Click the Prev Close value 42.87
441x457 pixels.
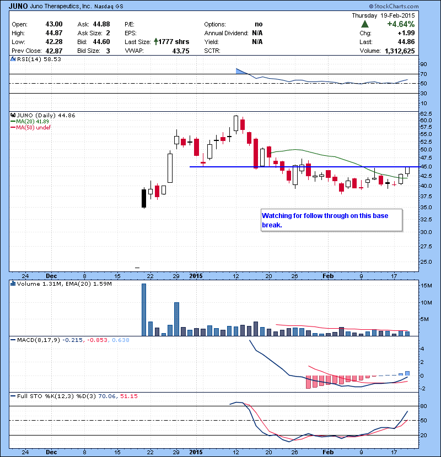click(54, 51)
